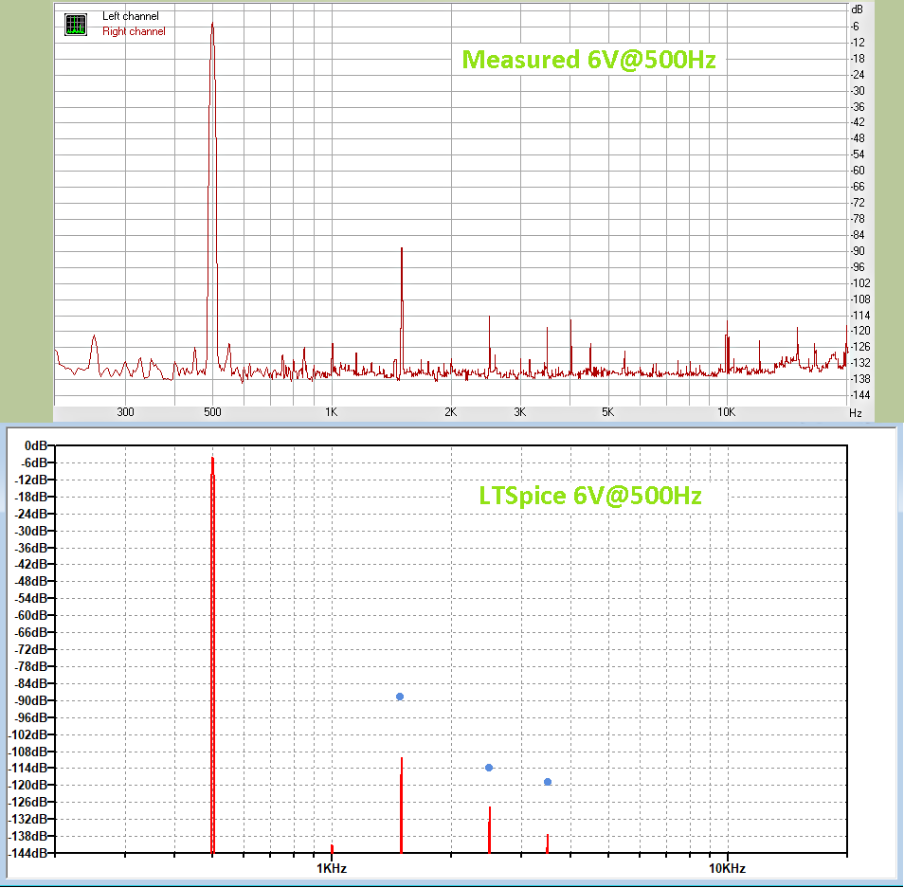Image resolution: width=904 pixels, height=888 pixels.
Task: Click the 0dB axis label in LTSpice plot
Action: [36, 445]
